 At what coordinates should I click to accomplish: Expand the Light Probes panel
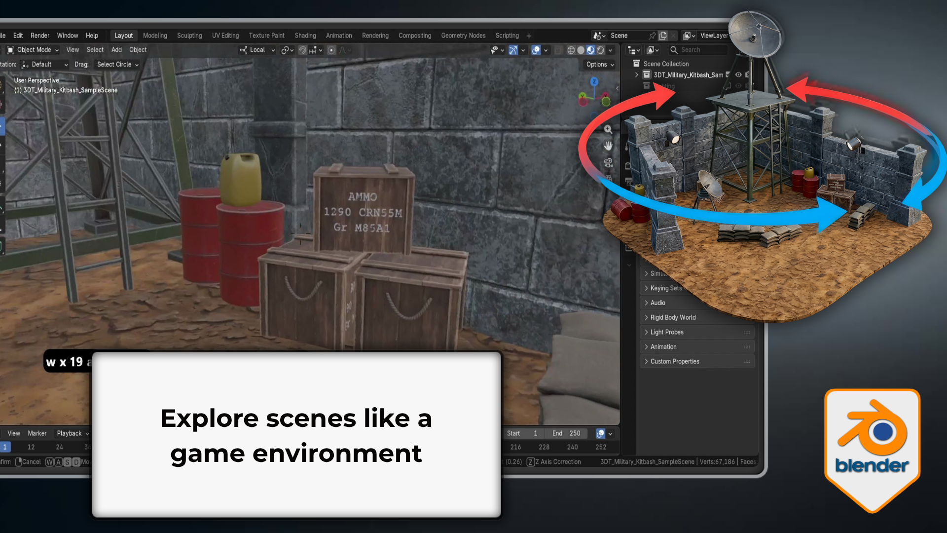point(696,332)
